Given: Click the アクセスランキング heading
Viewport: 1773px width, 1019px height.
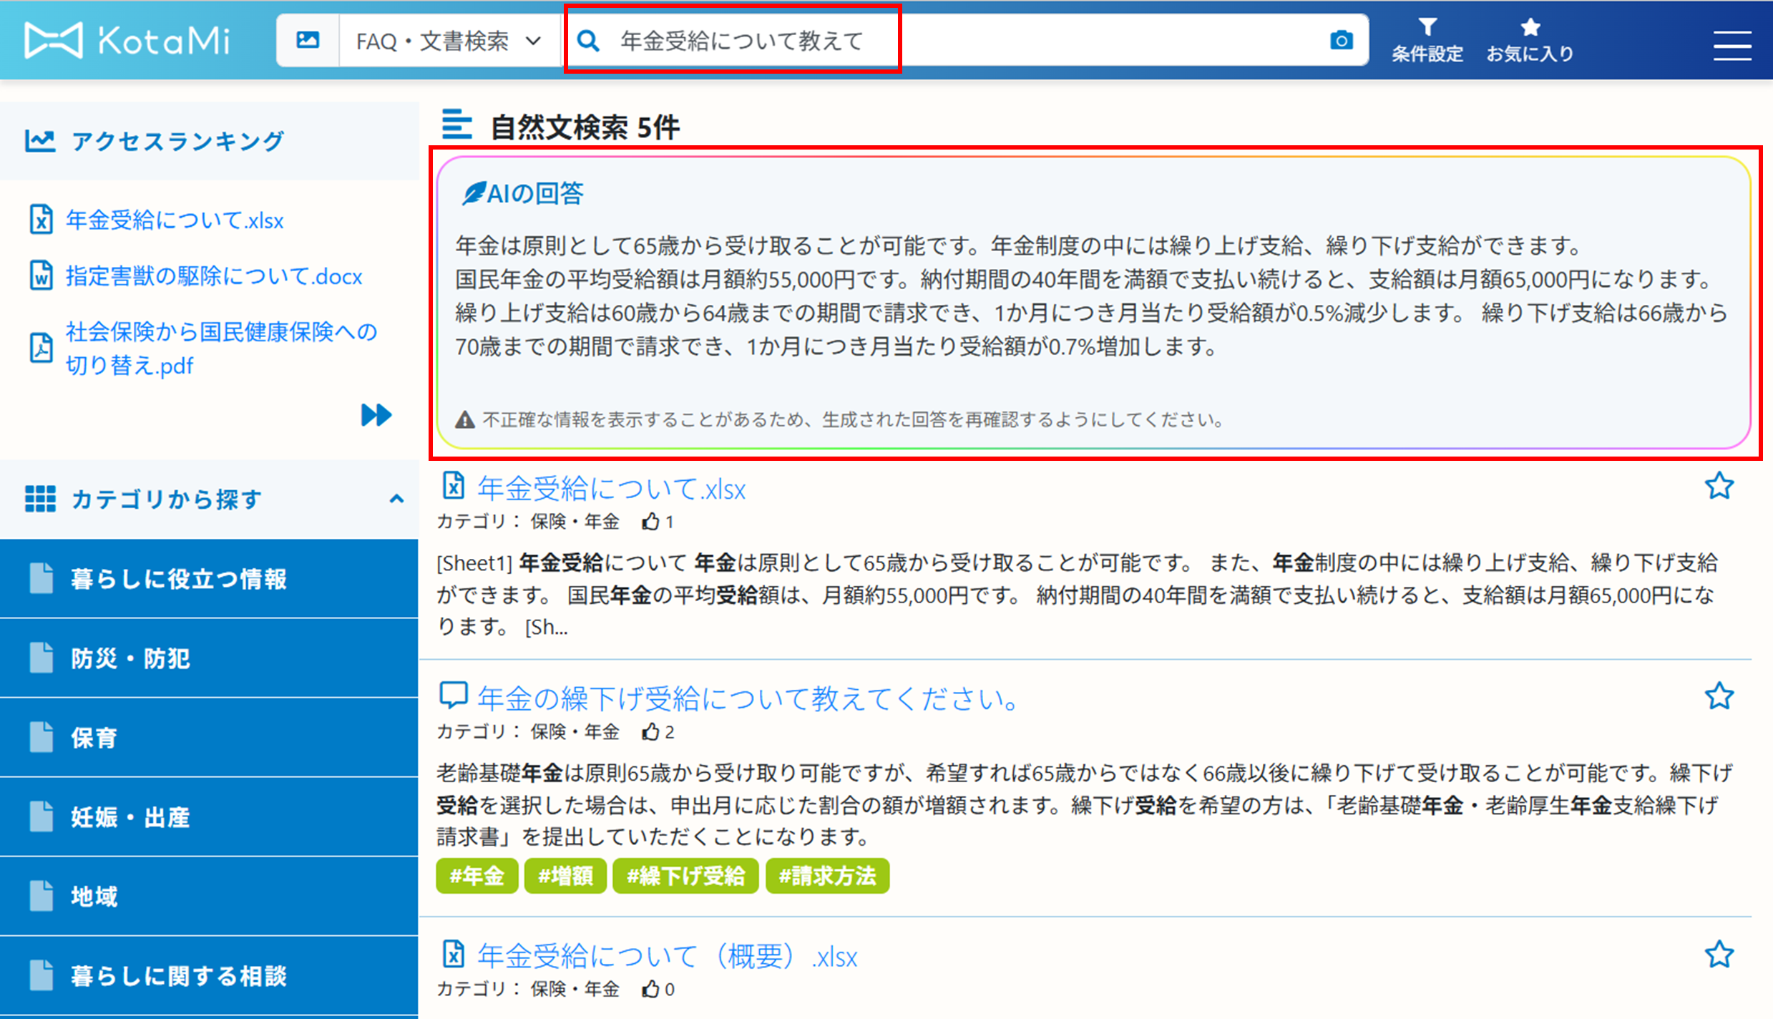Looking at the screenshot, I should click(x=177, y=141).
